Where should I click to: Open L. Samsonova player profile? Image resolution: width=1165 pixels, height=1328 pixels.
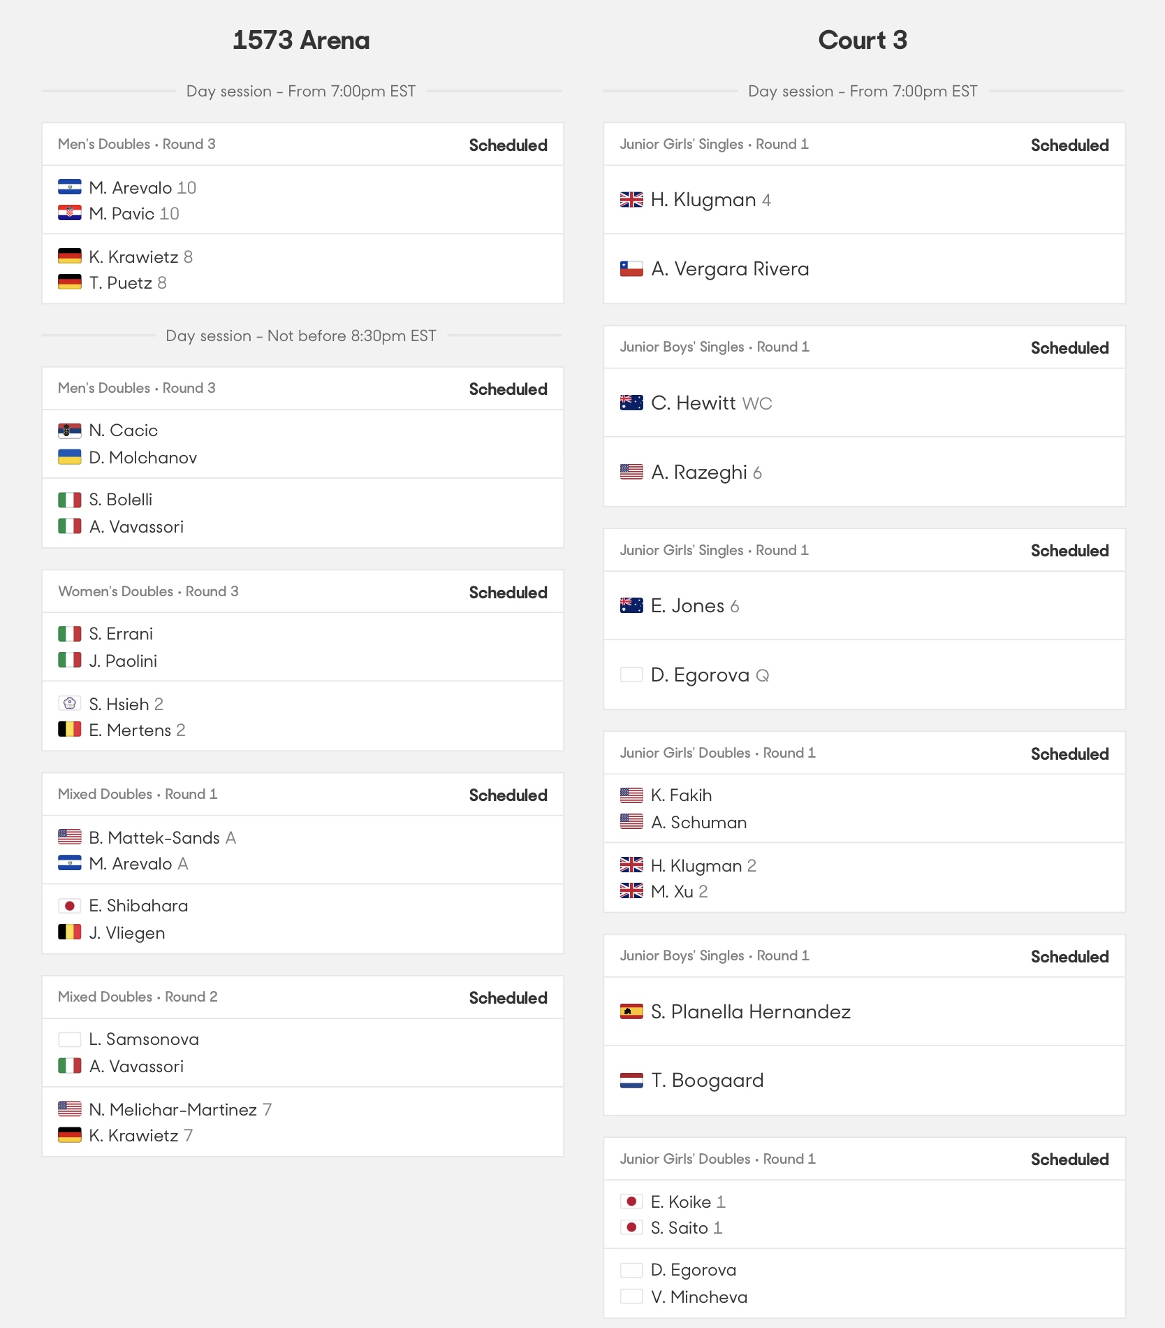pyautogui.click(x=144, y=1039)
